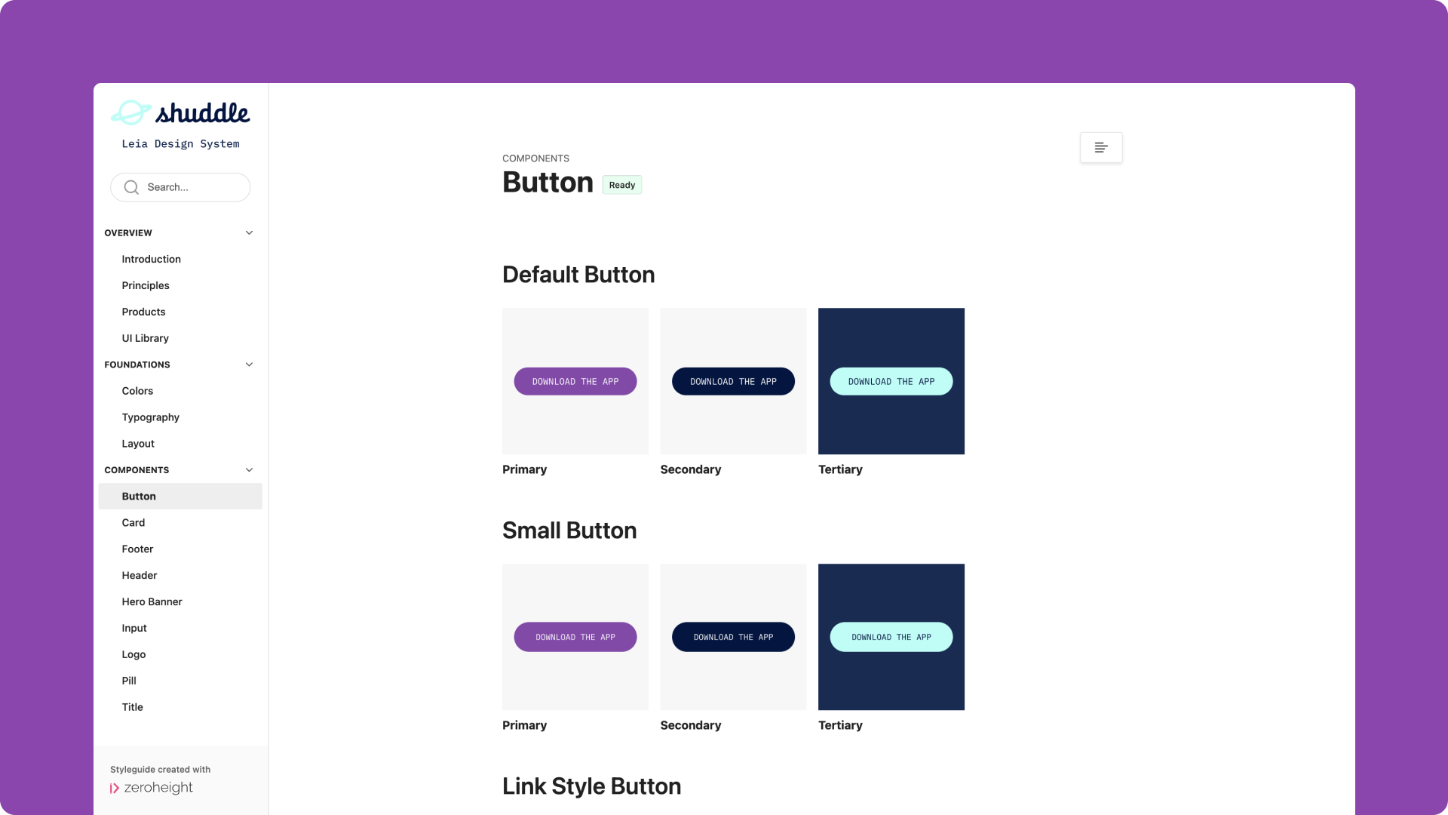Click the Shuddle planet logo icon

click(131, 112)
